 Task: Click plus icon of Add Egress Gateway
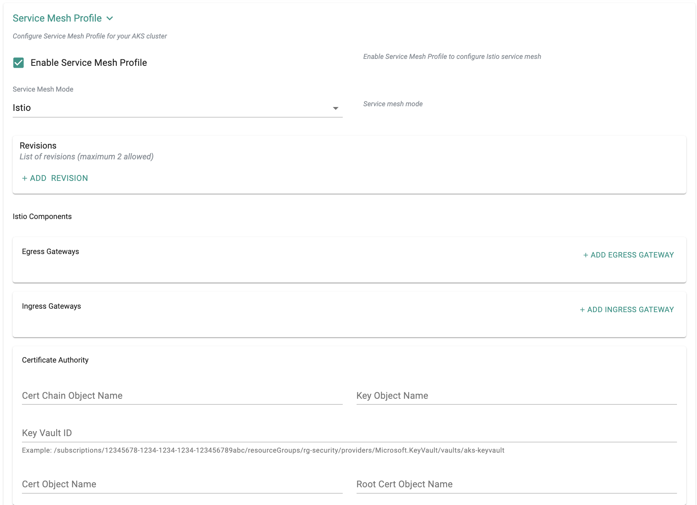click(x=585, y=255)
